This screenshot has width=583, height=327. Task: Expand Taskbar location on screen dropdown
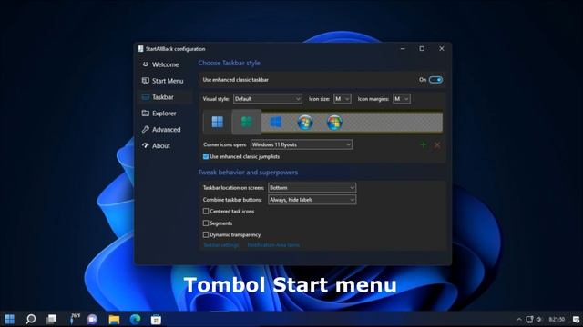click(312, 188)
